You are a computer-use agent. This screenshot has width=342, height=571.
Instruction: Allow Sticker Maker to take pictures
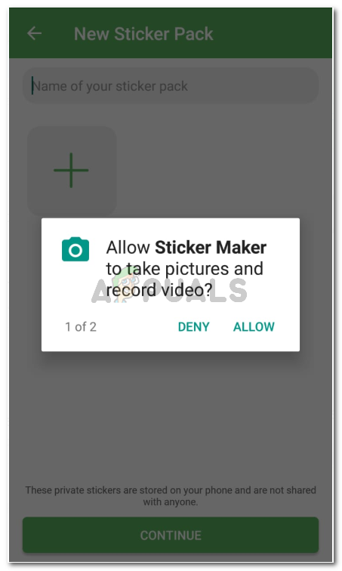[254, 326]
